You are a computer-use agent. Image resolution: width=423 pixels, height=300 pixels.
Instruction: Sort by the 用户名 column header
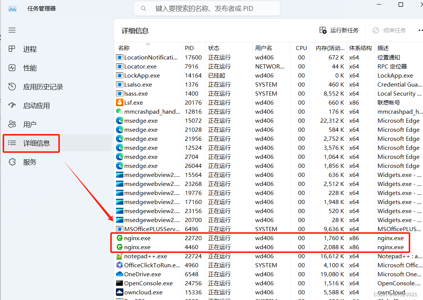pos(271,48)
